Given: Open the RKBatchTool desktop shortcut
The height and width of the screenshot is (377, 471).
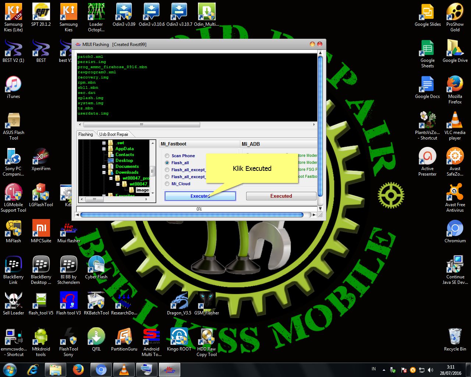Looking at the screenshot, I should tap(96, 304).
